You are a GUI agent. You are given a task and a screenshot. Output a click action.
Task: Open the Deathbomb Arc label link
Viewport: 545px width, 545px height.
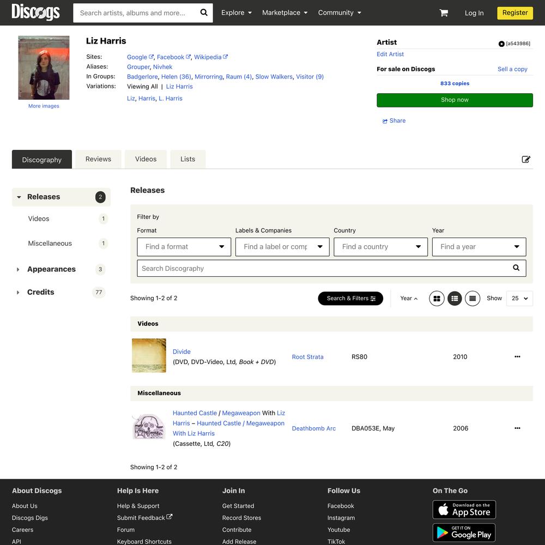314,428
